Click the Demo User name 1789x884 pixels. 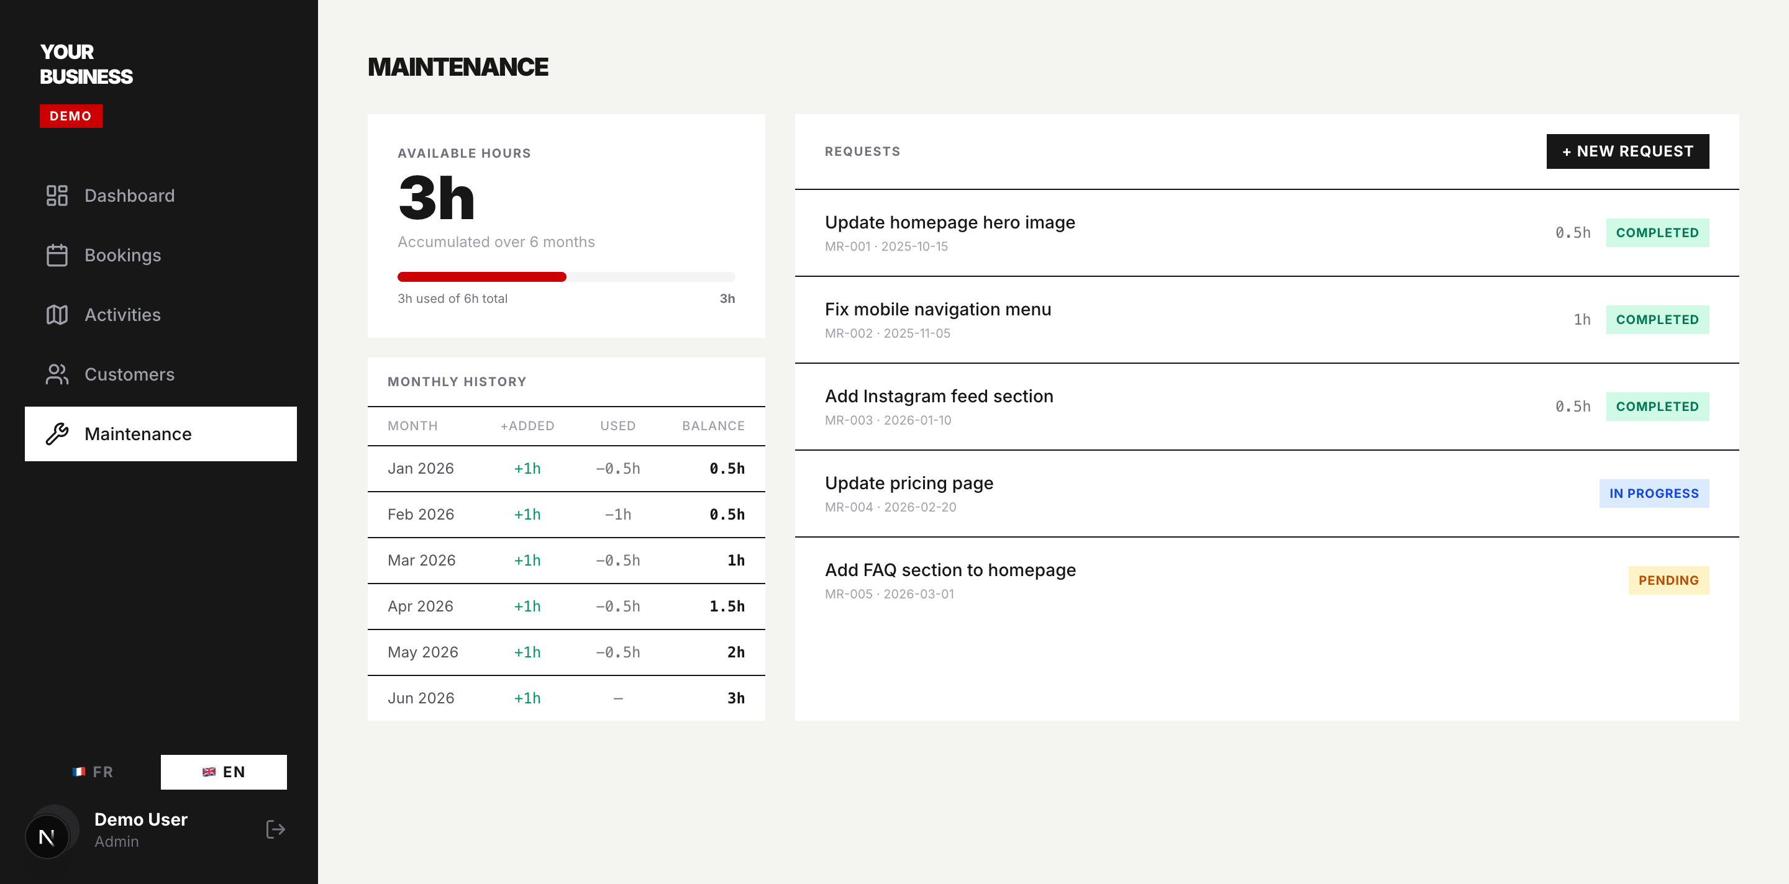[x=141, y=819]
